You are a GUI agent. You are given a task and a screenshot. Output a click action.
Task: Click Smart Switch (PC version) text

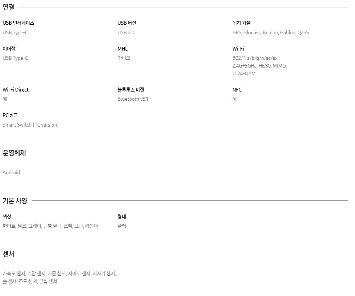[x=31, y=125]
